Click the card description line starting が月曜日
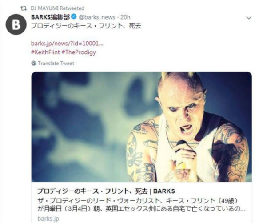This screenshot has height=223, width=263. 141,209
